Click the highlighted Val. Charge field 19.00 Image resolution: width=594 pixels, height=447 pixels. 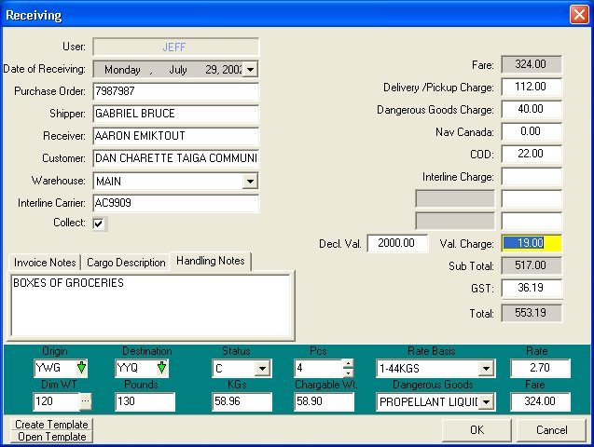tap(532, 243)
